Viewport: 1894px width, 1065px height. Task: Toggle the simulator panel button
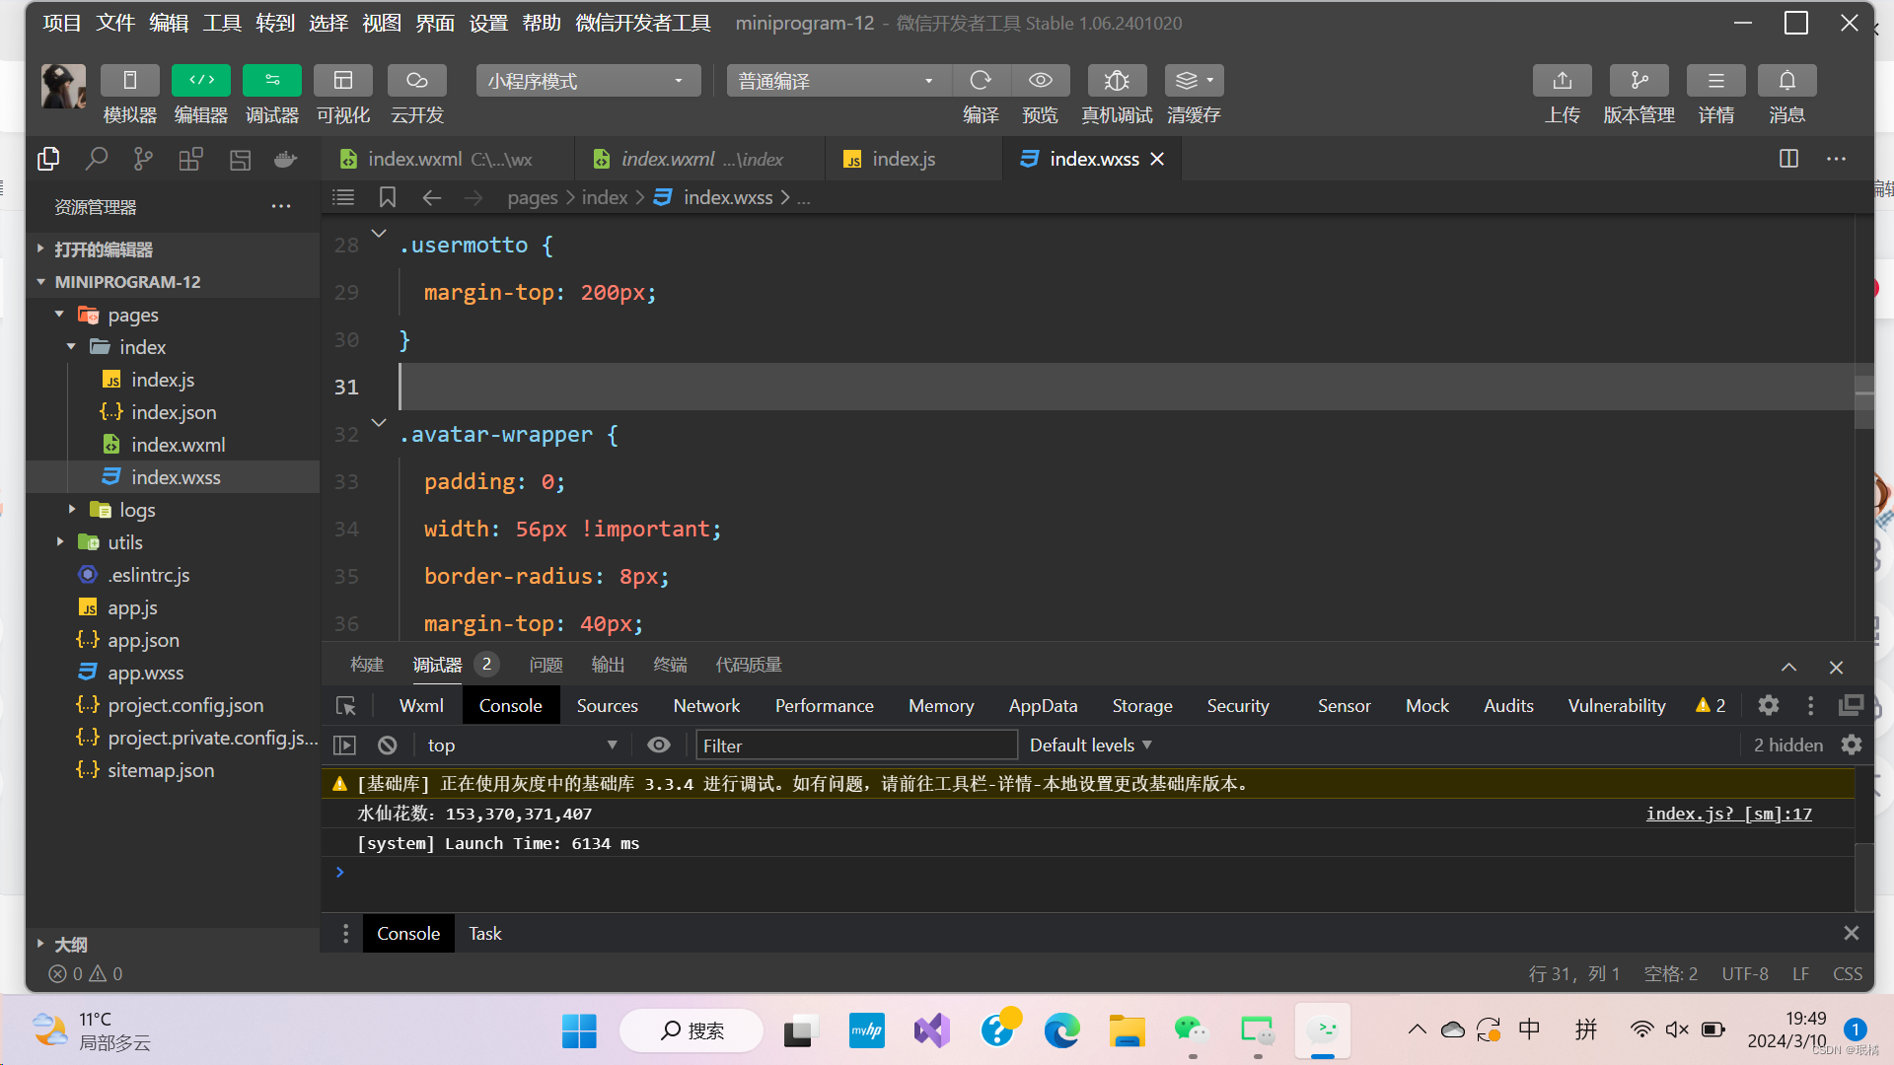click(x=129, y=81)
